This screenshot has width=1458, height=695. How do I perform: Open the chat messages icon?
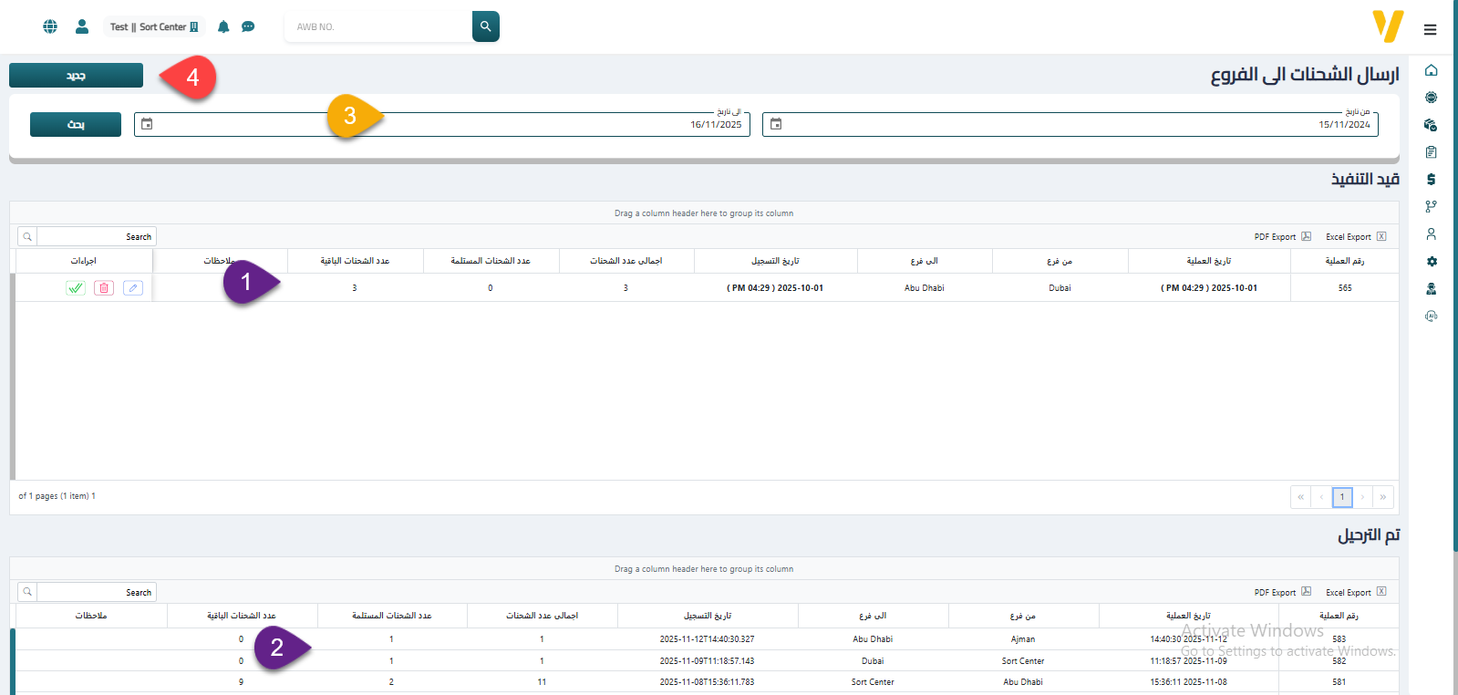coord(248,26)
